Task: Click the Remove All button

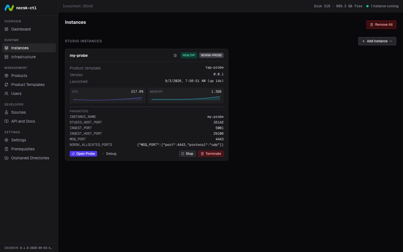Action: click(x=381, y=25)
